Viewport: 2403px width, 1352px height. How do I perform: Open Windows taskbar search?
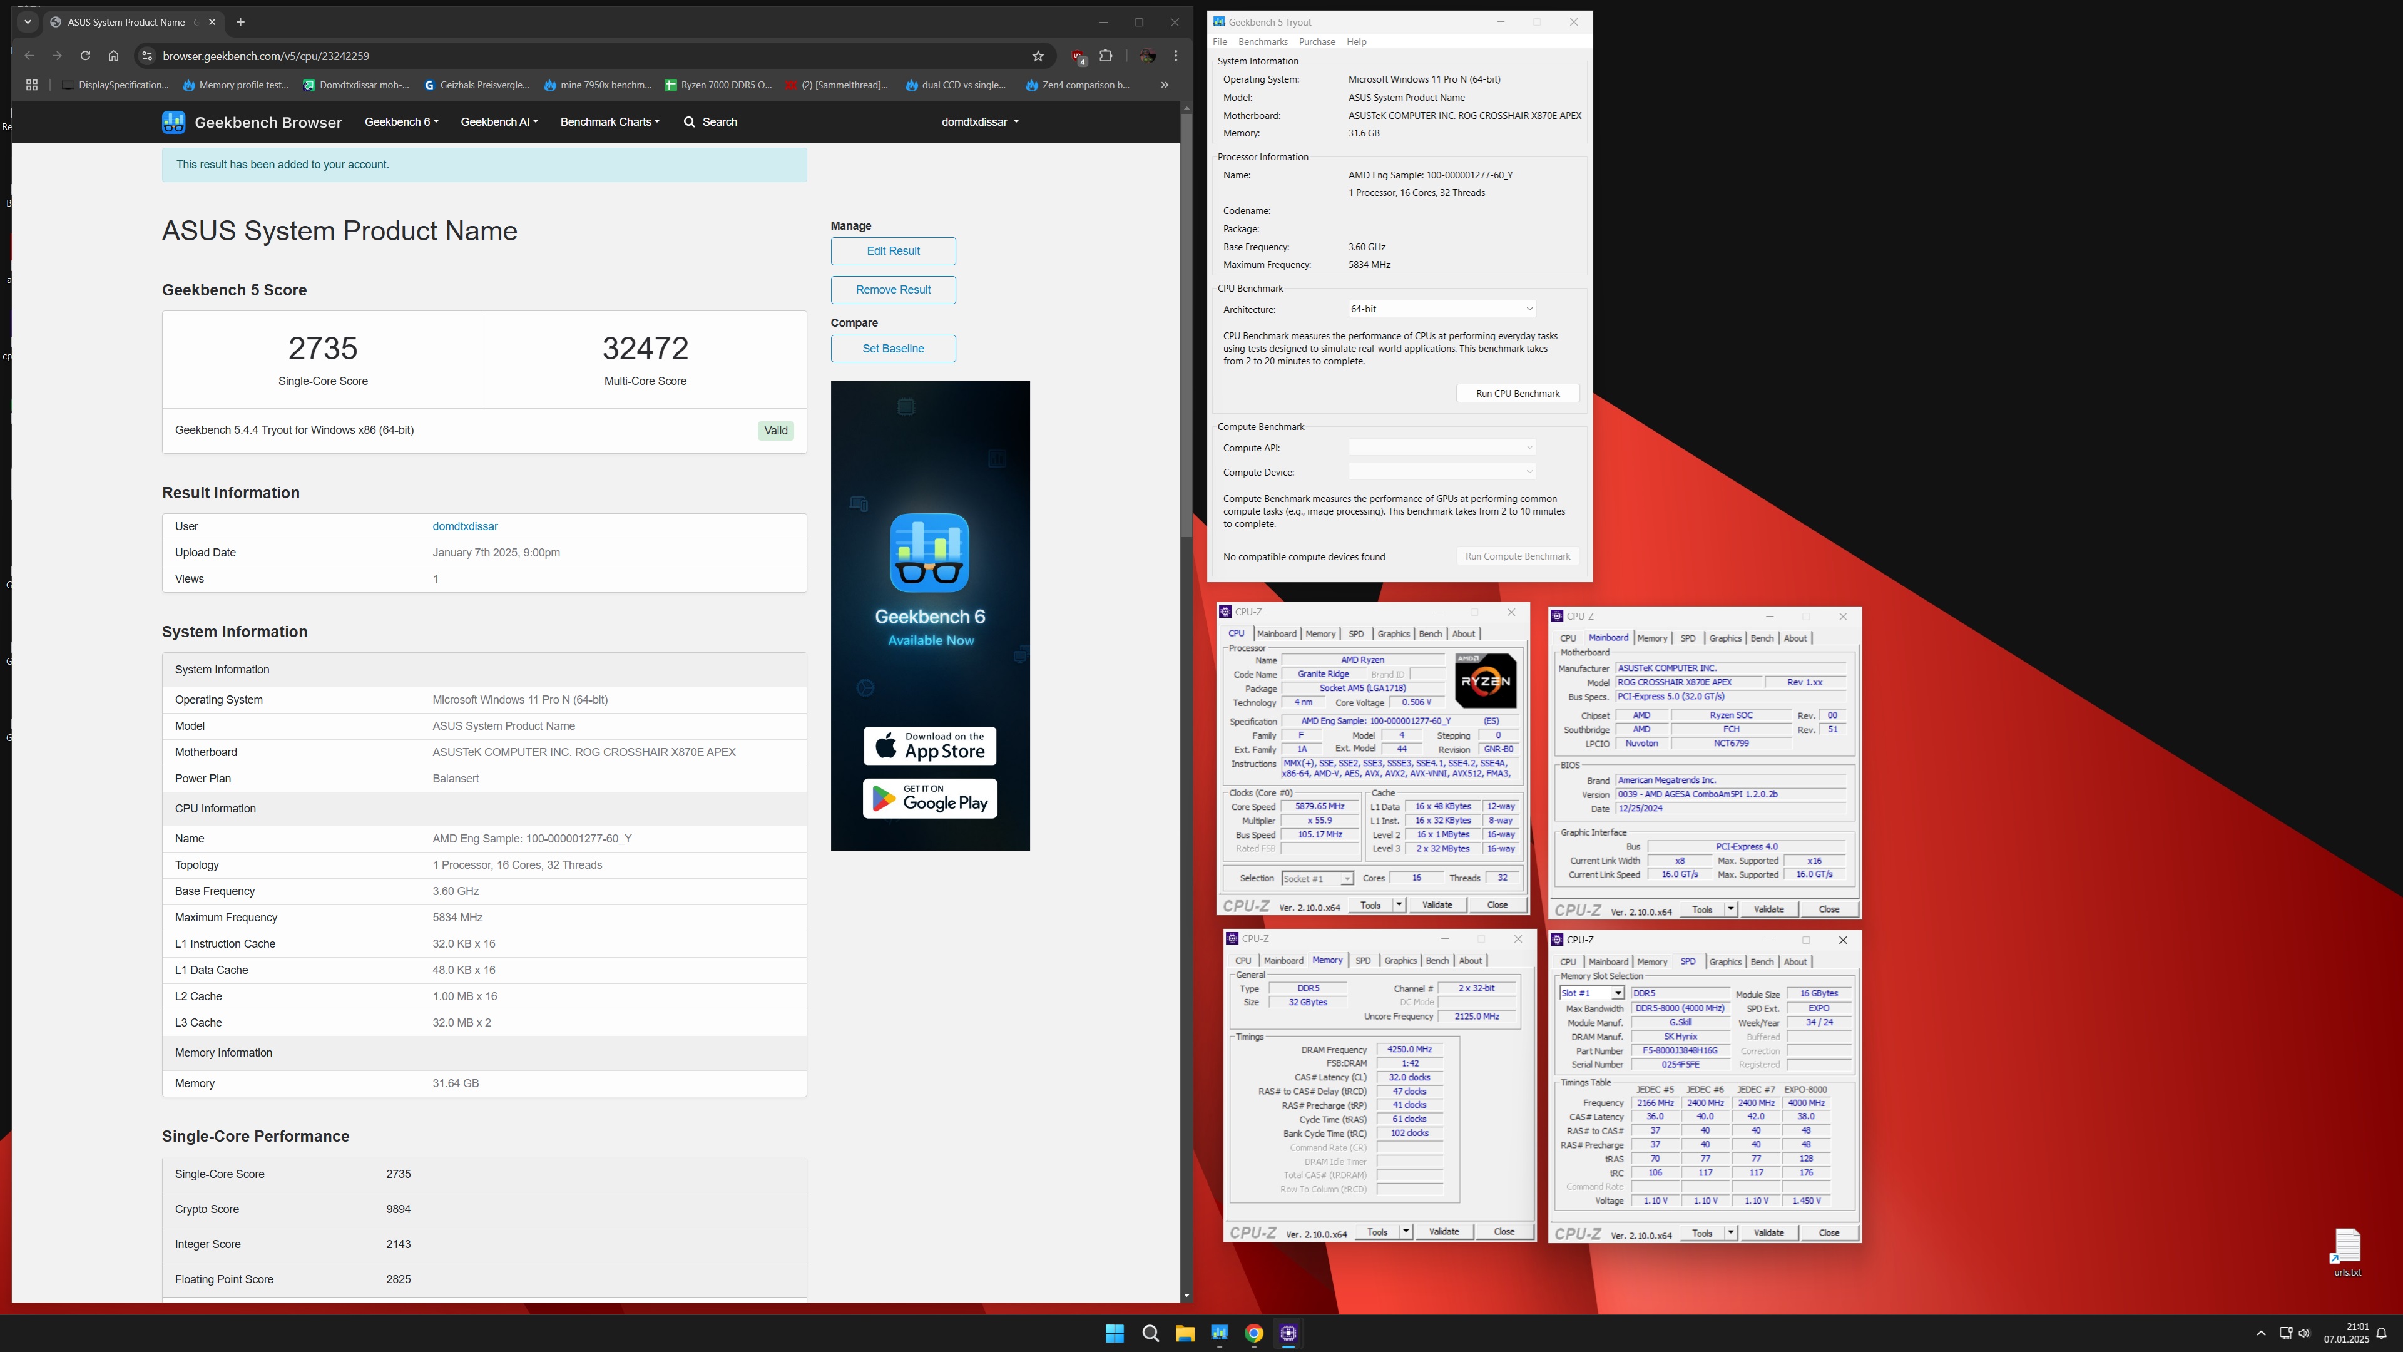click(x=1150, y=1333)
